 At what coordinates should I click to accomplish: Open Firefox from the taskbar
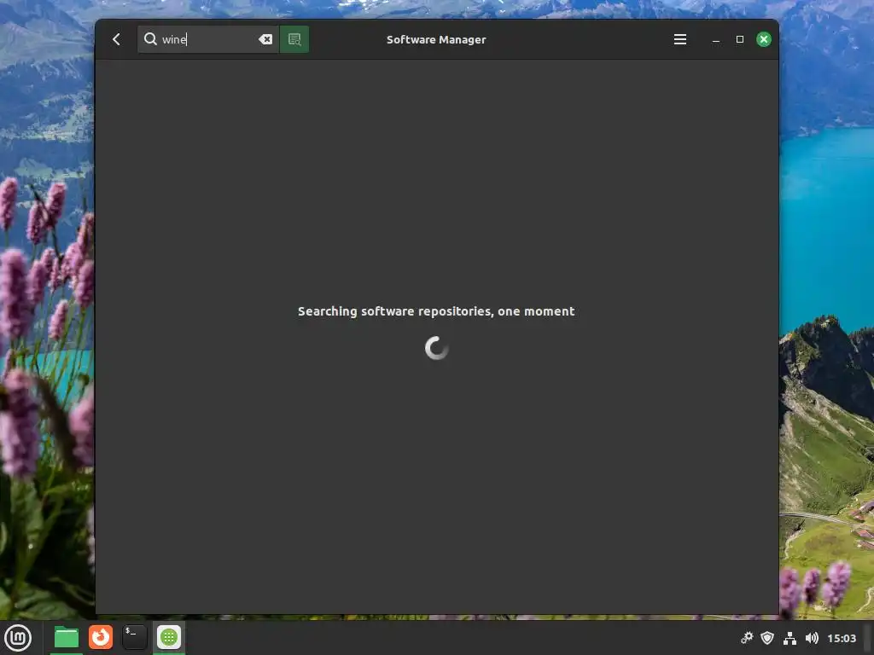coord(101,638)
